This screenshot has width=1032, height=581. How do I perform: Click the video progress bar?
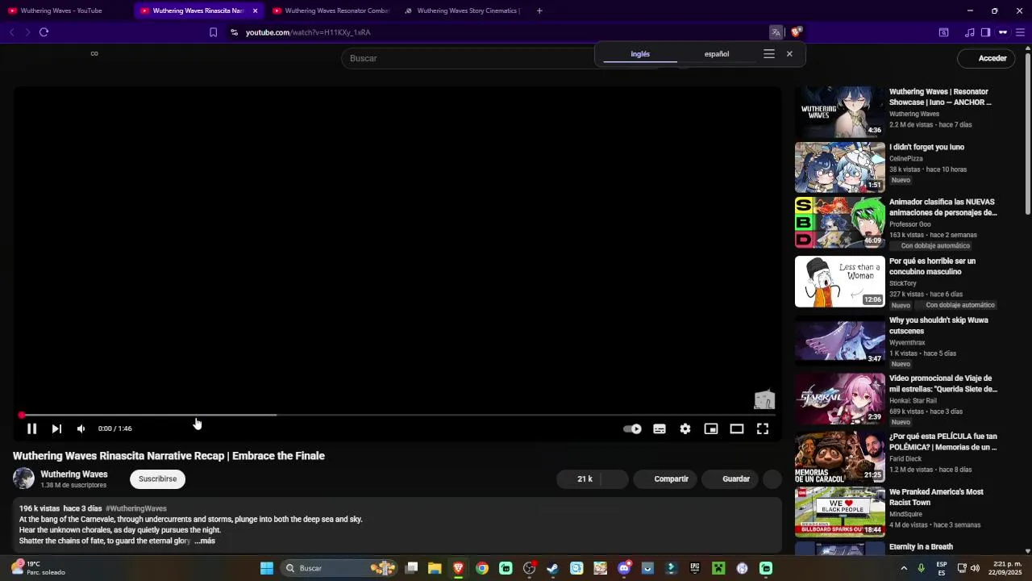pyautogui.click(x=397, y=415)
